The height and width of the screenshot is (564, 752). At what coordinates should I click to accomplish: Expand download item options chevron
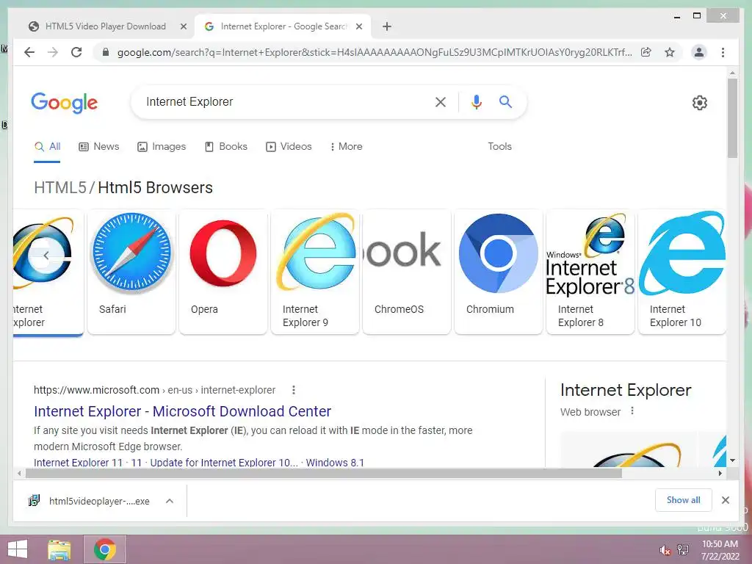[170, 501]
